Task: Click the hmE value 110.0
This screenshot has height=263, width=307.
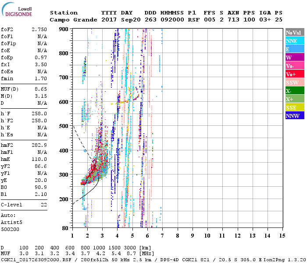Action: [39, 159]
